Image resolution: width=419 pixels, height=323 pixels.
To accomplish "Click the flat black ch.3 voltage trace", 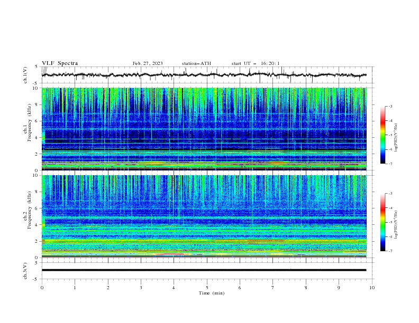I will 204,270.
